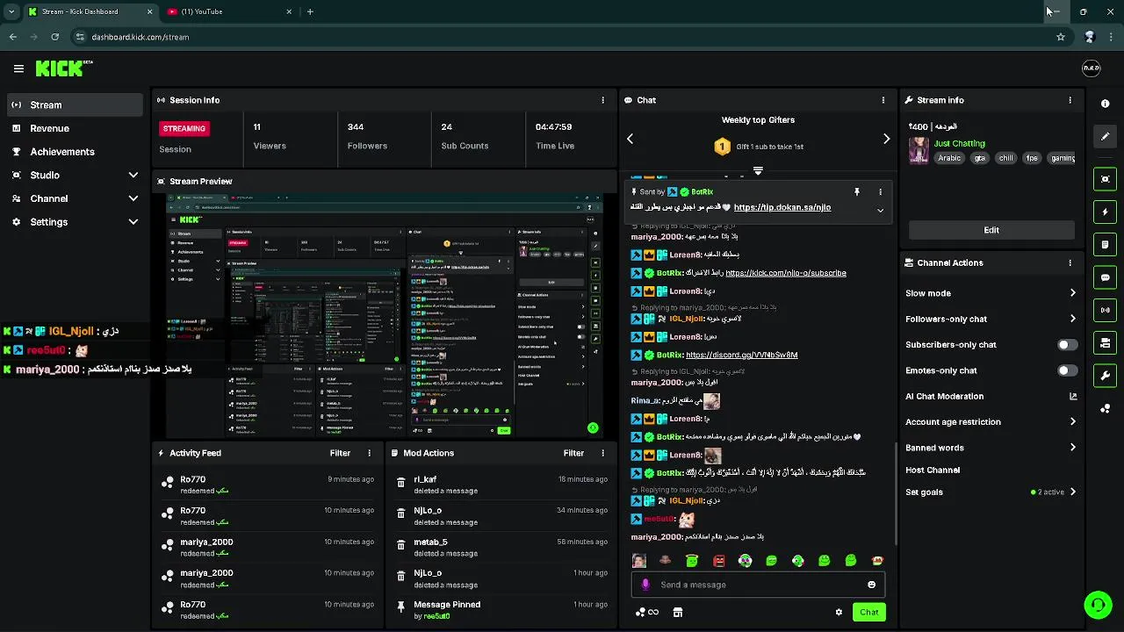Open the discord.gg invite link in chat
This screenshot has width=1124, height=632.
[x=741, y=355]
